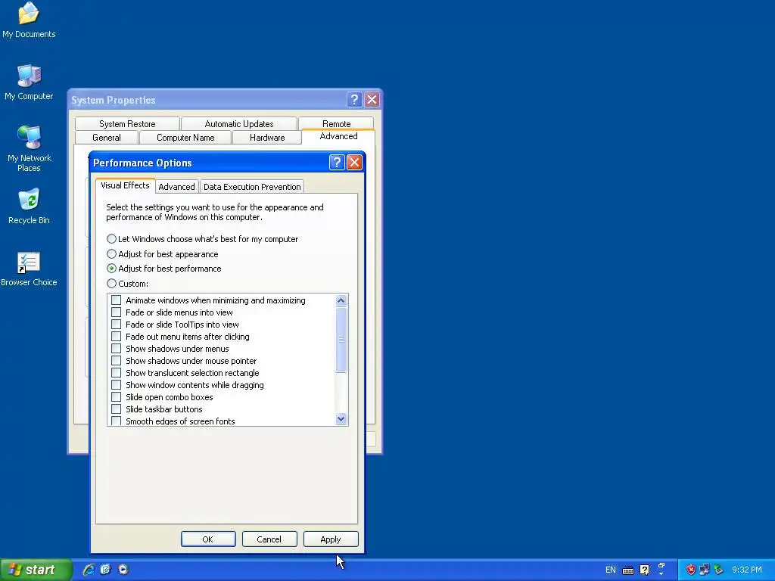Image resolution: width=775 pixels, height=581 pixels.
Task: Click the language bar help icon
Action: pyautogui.click(x=645, y=570)
